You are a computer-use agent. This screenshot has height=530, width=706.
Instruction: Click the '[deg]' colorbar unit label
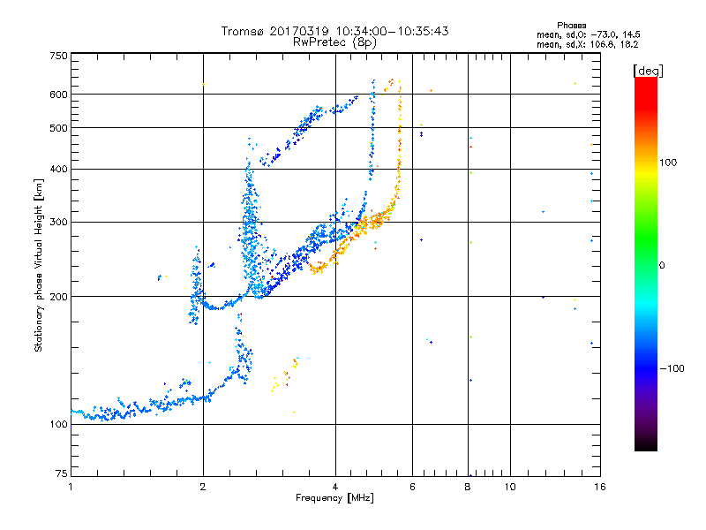648,71
